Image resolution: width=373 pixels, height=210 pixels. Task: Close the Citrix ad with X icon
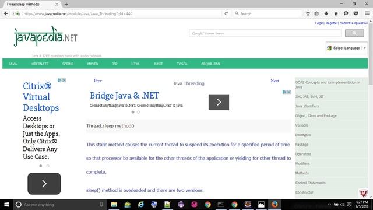tap(64, 80)
